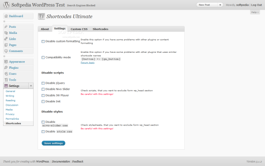Image resolution: width=265 pixels, height=166 pixels.
Task: Click the Media icon in sidebar
Action: click(6, 33)
